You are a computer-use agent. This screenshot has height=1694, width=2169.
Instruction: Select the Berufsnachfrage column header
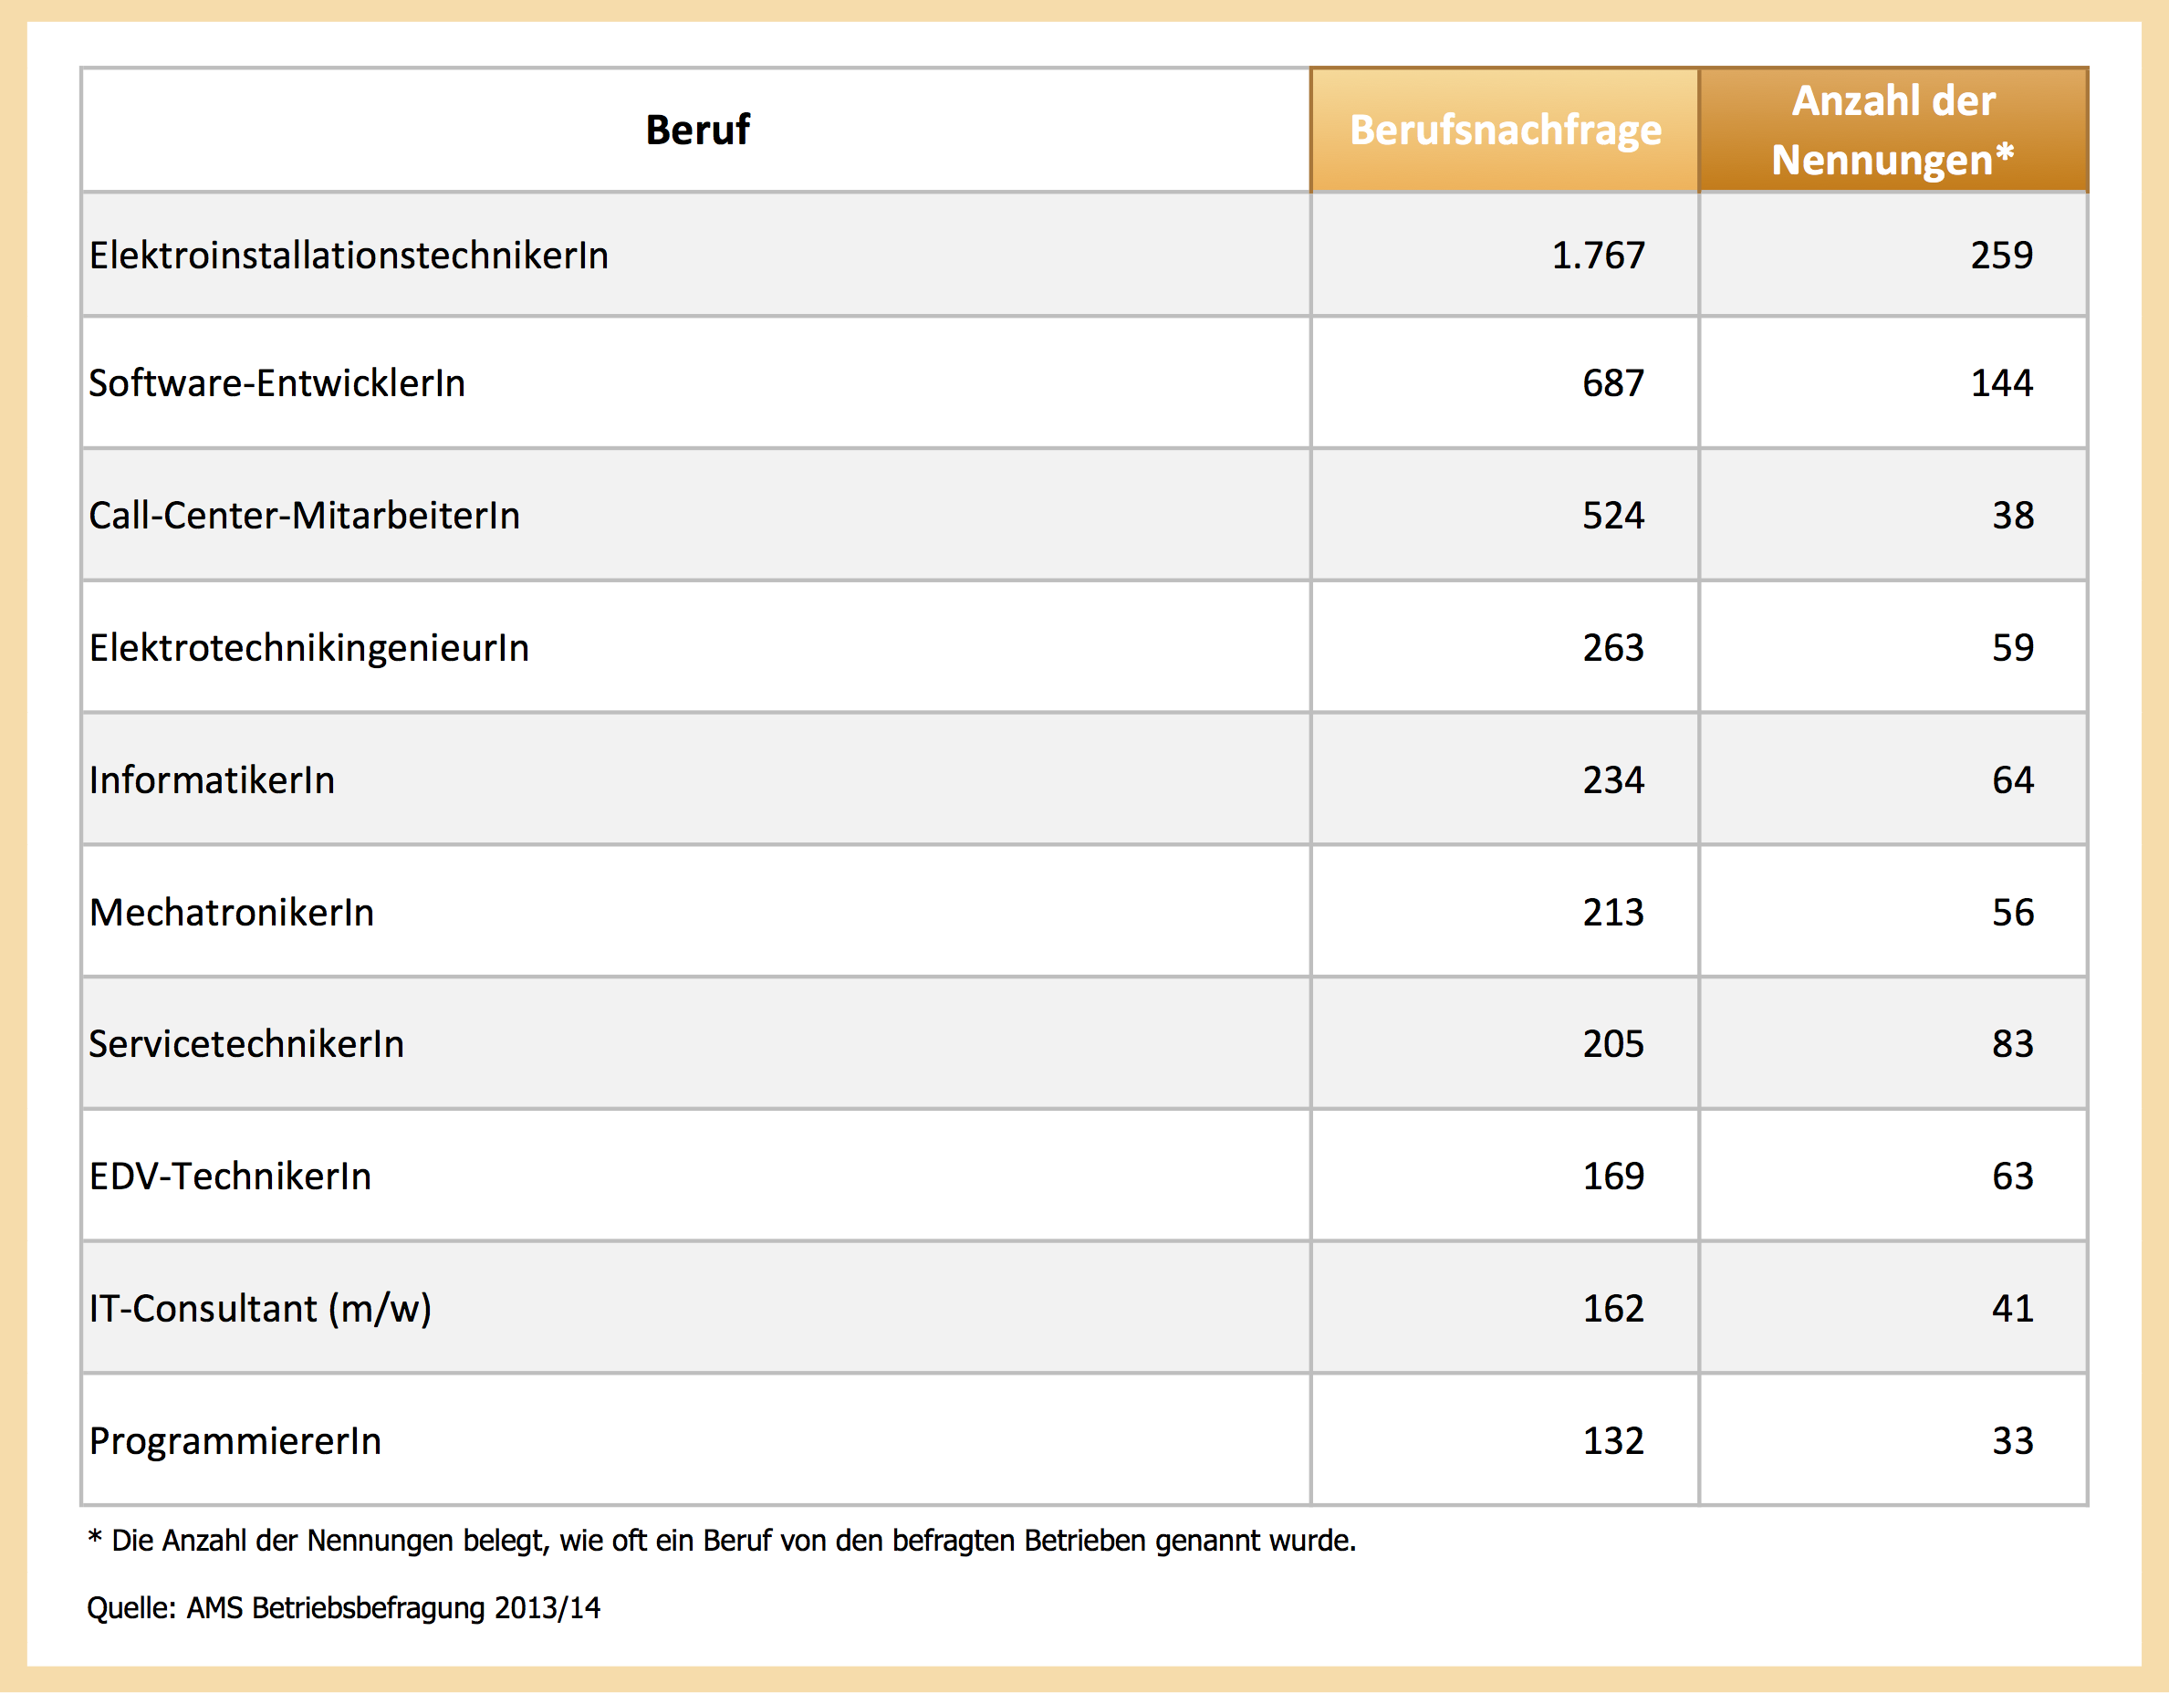tap(1505, 131)
